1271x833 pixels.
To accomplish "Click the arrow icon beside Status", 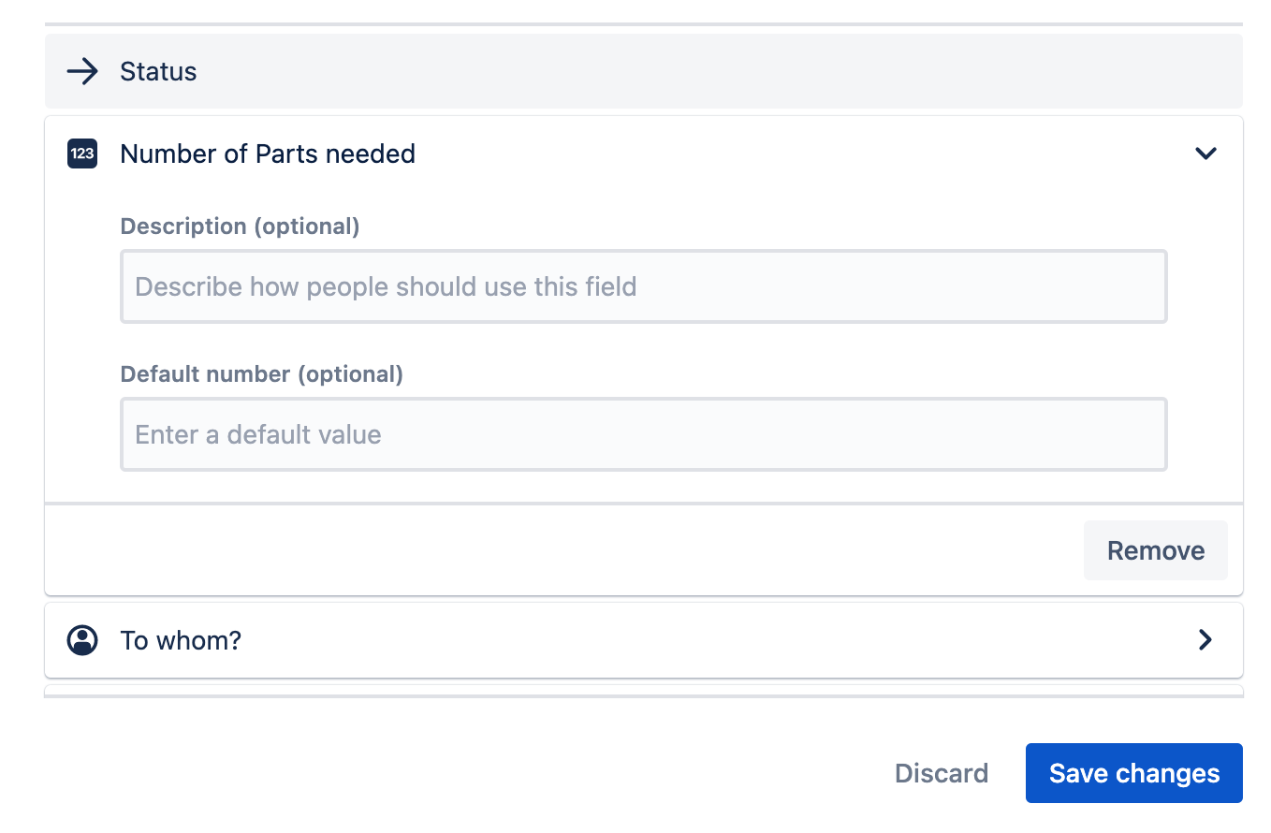I will tap(83, 71).
